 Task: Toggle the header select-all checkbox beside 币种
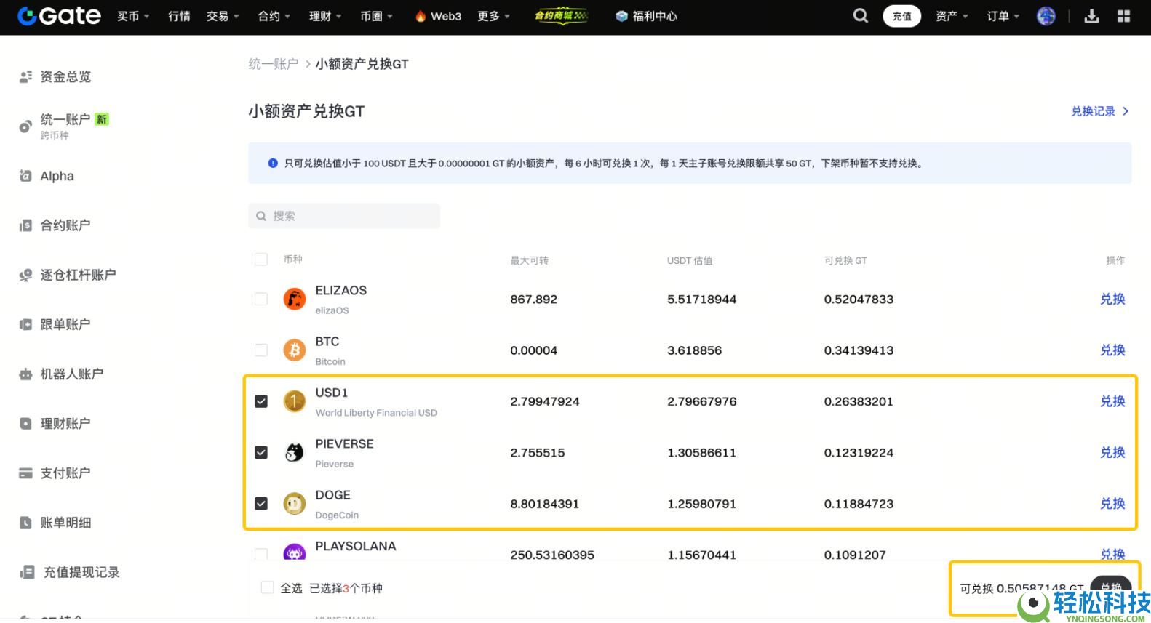[x=261, y=260]
